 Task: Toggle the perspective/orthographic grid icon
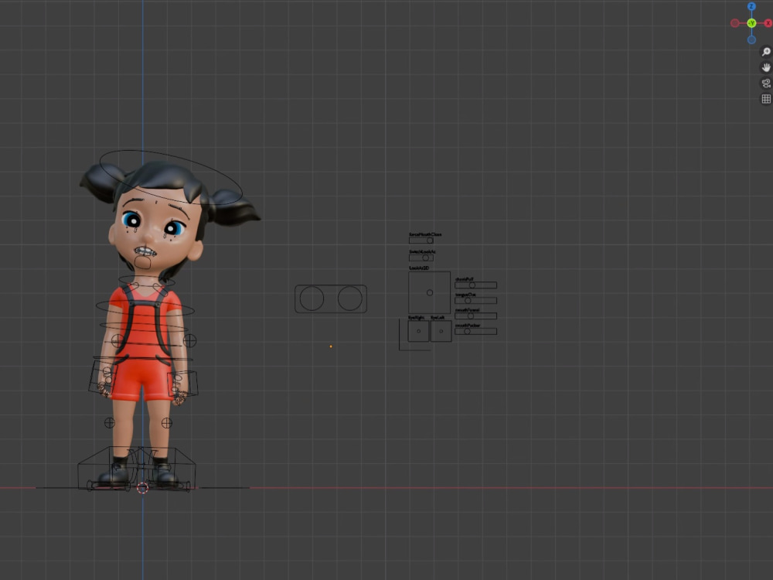click(x=766, y=99)
